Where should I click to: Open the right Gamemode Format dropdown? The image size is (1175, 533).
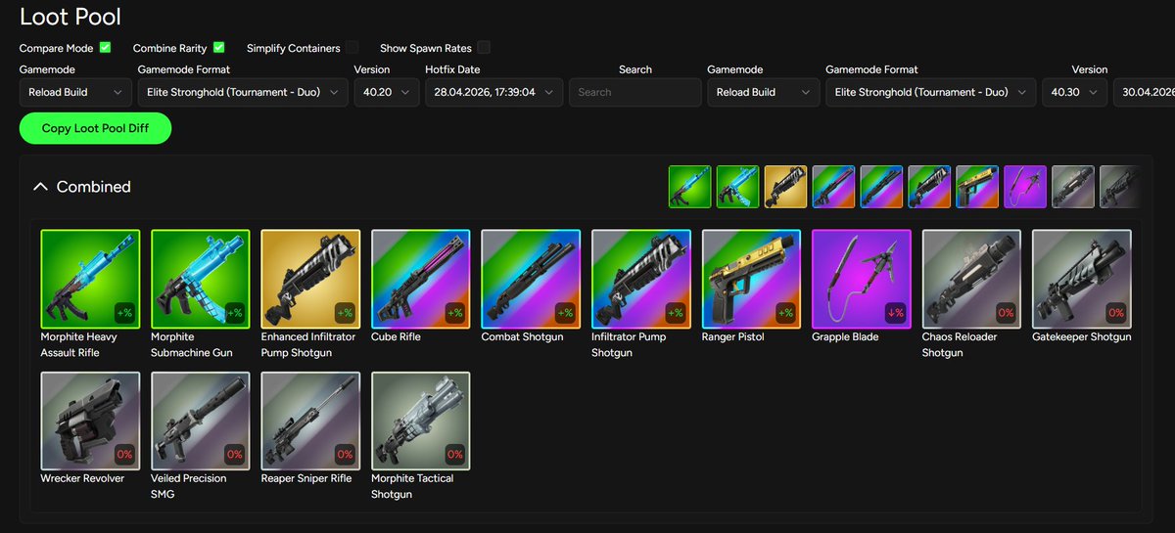930,92
